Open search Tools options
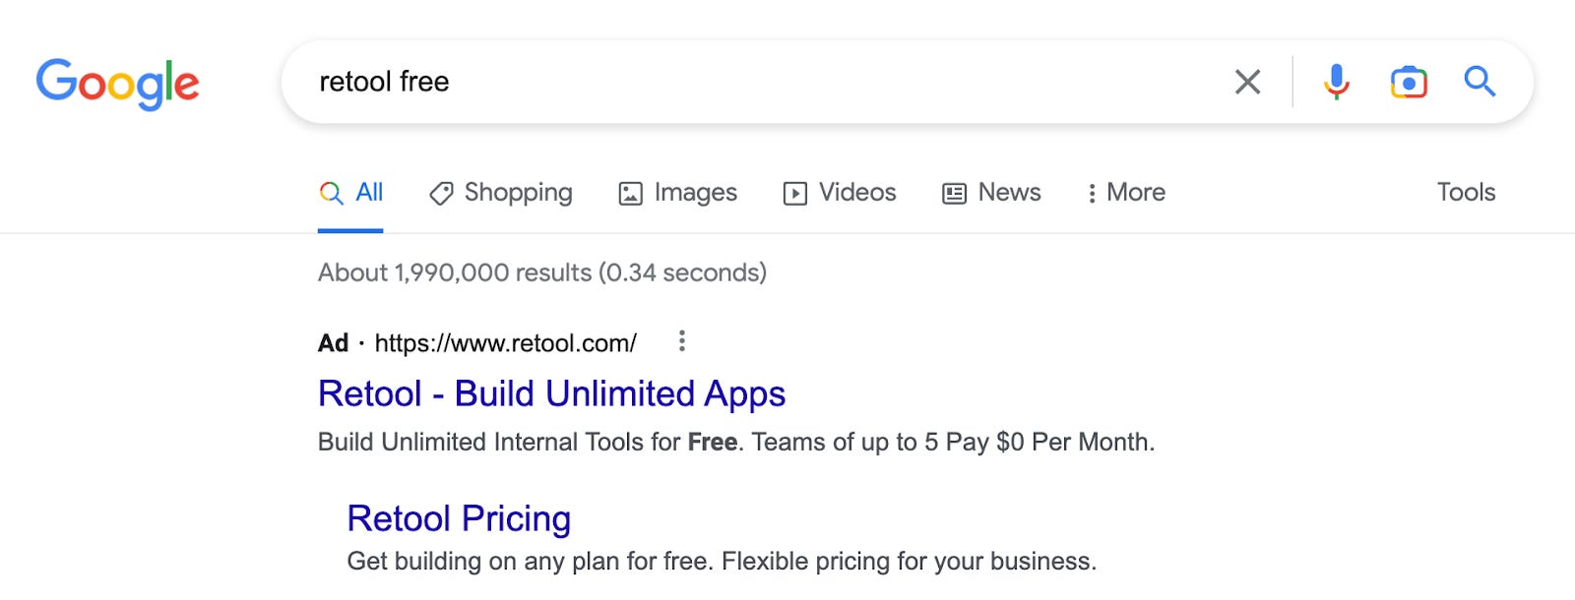The image size is (1575, 600). (1466, 192)
